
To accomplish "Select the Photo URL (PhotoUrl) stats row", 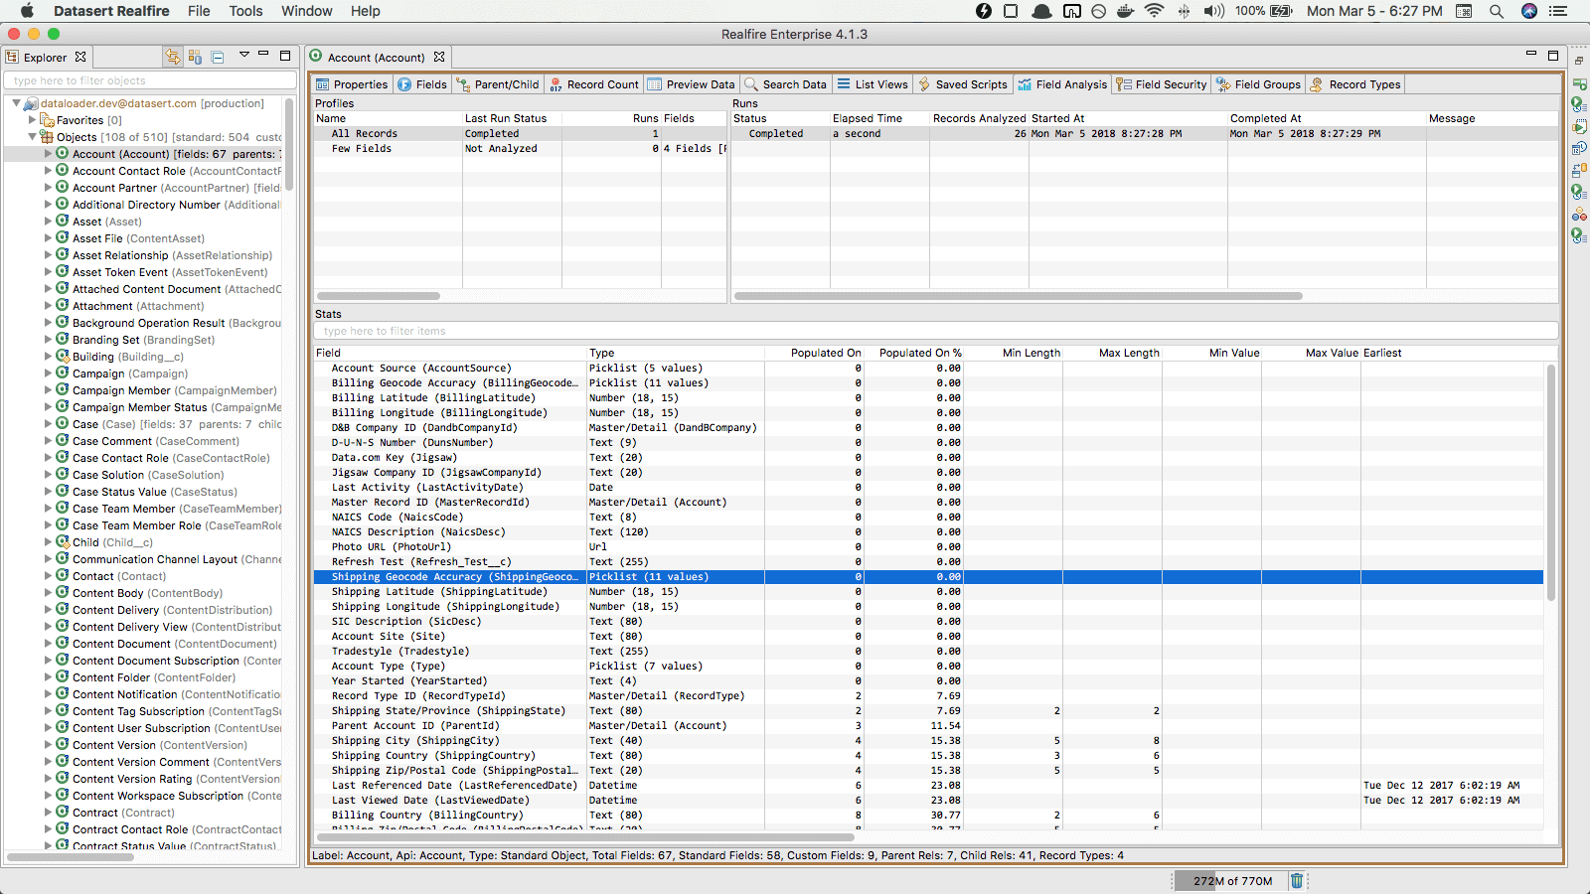I will click(x=928, y=546).
